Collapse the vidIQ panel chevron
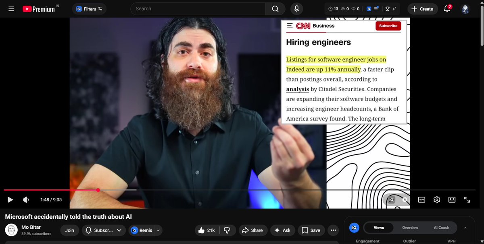The image size is (484, 244). click(x=465, y=228)
